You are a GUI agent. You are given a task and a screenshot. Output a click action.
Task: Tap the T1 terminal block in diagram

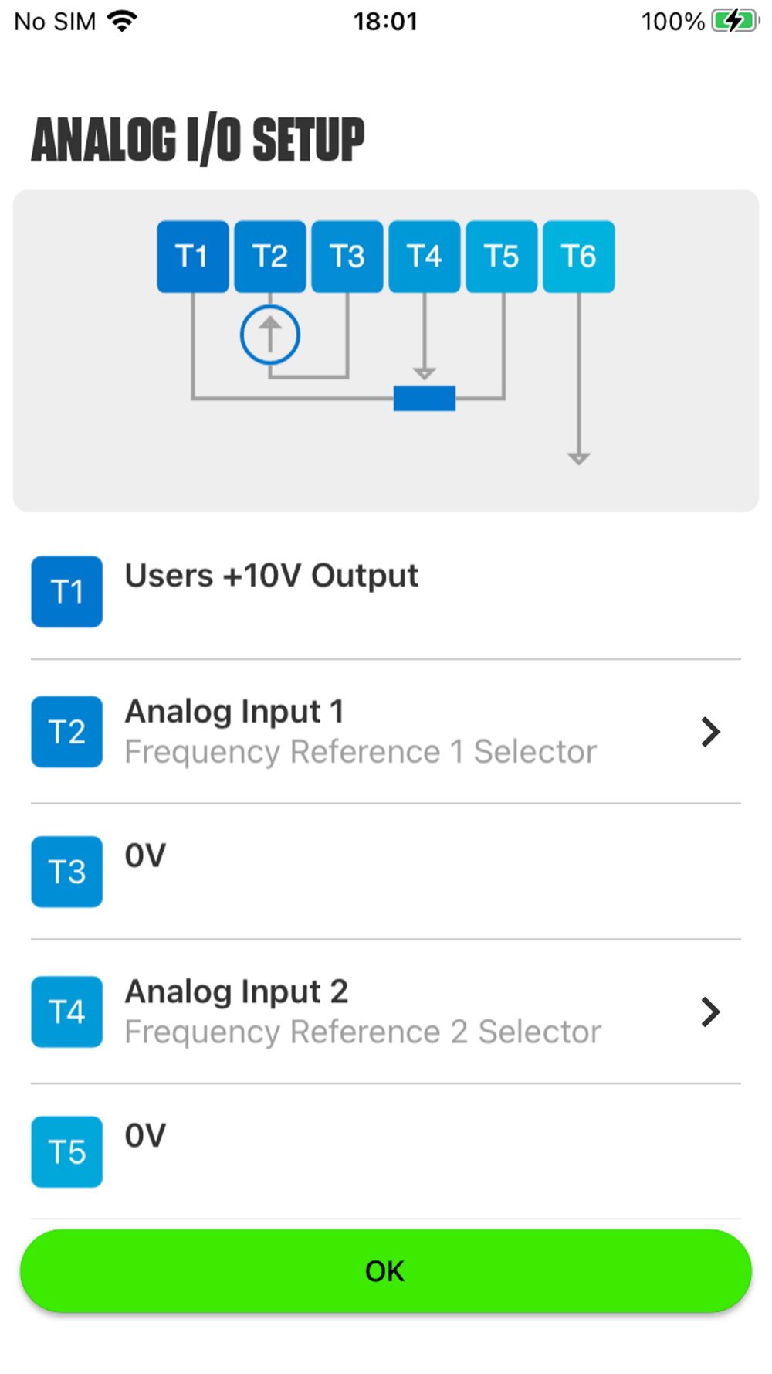point(192,257)
